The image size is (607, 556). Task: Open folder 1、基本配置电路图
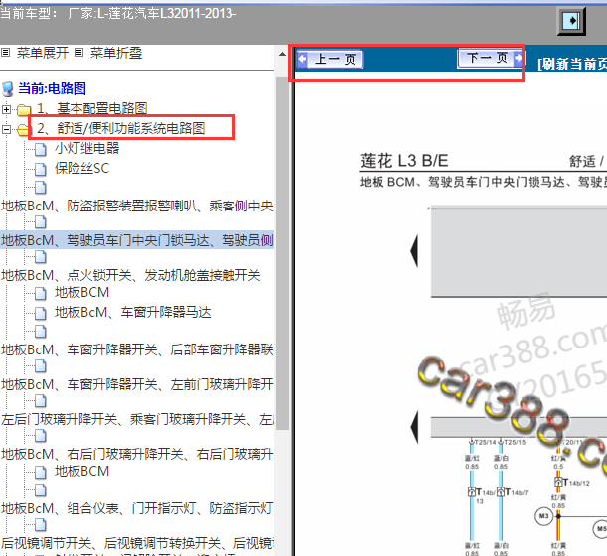click(x=91, y=109)
